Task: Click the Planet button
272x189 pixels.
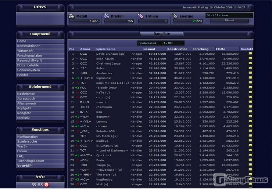Action: click(229, 21)
